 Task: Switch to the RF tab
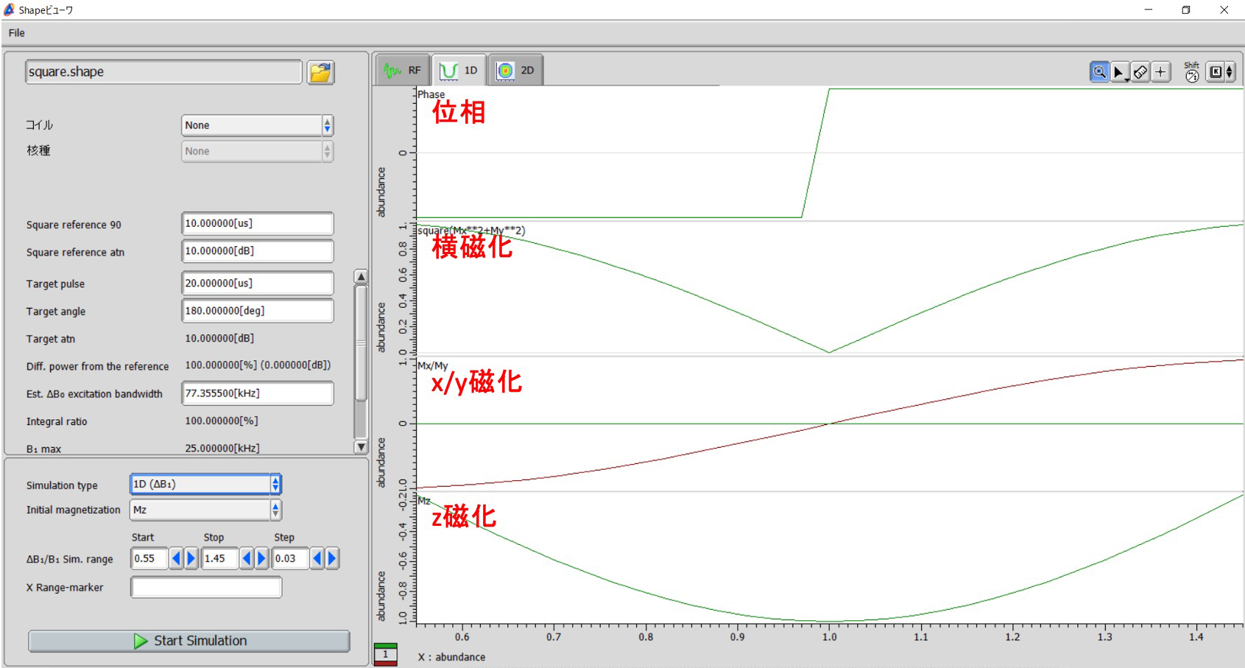pos(403,71)
